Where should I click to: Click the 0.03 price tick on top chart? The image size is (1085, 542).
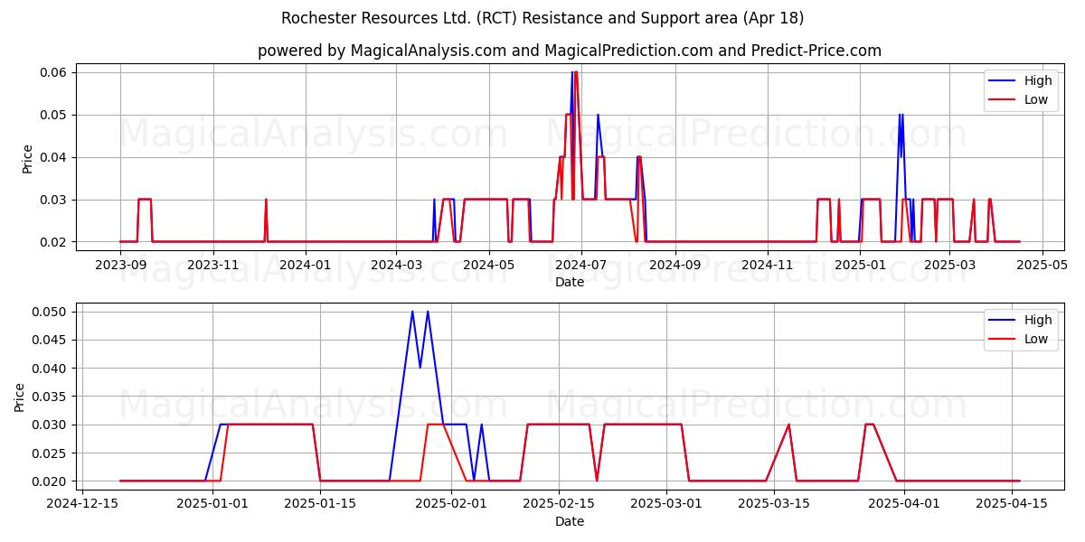[55, 200]
